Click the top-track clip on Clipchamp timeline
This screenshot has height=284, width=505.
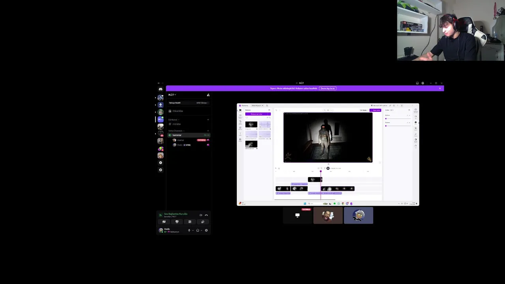click(315, 179)
